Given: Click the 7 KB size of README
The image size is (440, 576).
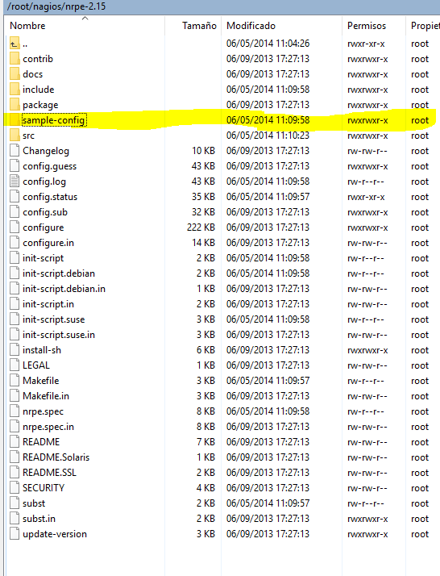Looking at the screenshot, I should 205,441.
